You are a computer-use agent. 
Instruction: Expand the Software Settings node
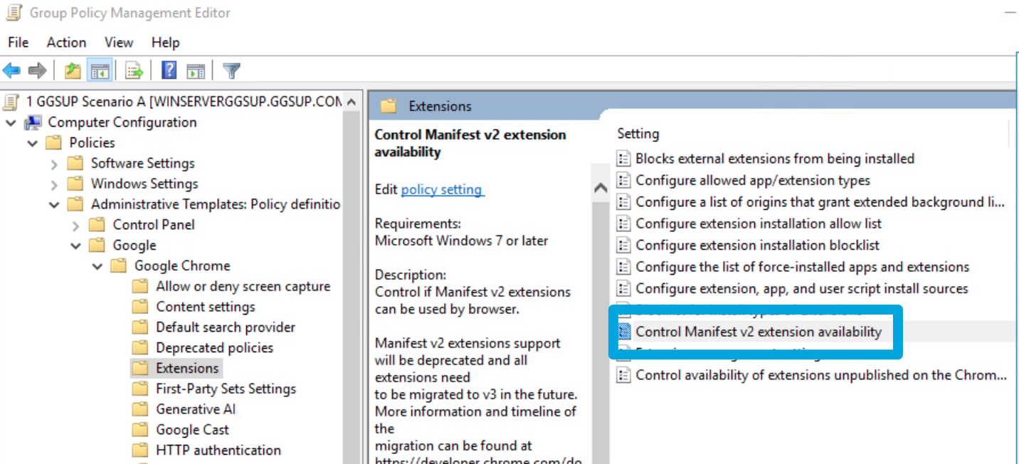coord(55,164)
